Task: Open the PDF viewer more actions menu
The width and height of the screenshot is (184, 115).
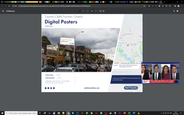Action: point(181,11)
